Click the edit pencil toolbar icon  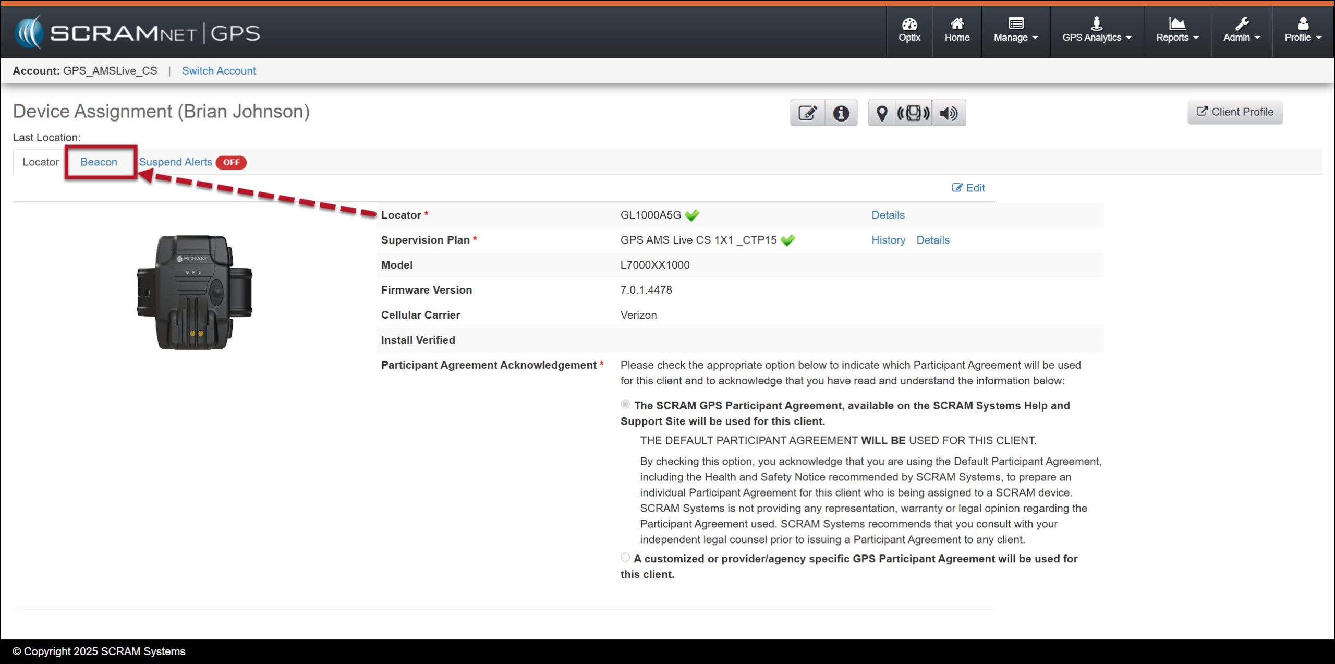pyautogui.click(x=807, y=113)
